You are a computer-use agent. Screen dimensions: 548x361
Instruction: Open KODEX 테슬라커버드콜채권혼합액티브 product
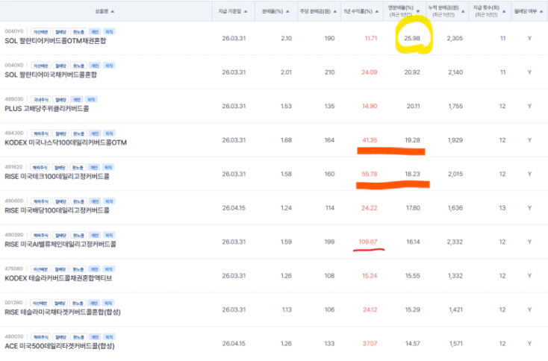(x=58, y=278)
